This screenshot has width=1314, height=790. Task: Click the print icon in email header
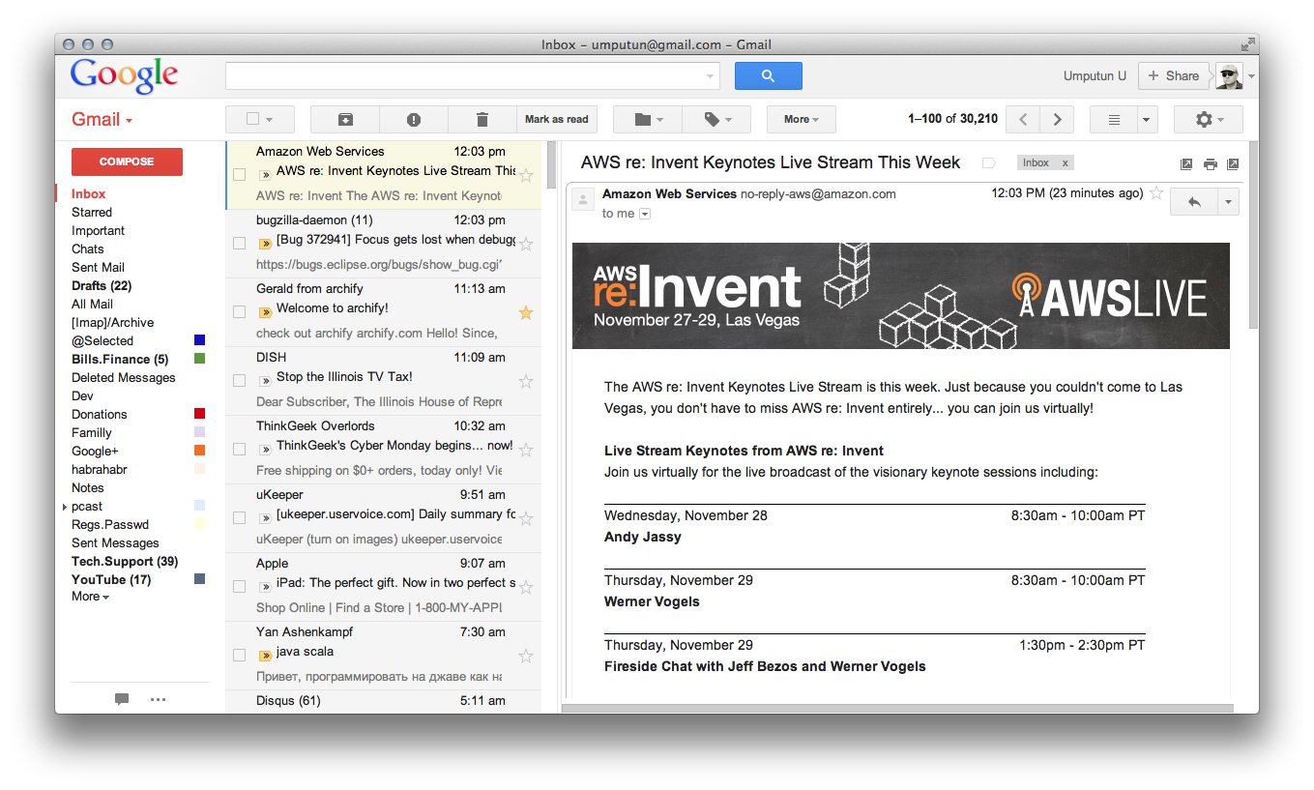(x=1210, y=164)
